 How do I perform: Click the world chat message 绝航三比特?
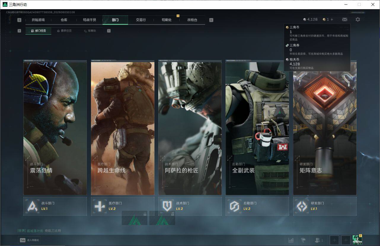(53, 231)
